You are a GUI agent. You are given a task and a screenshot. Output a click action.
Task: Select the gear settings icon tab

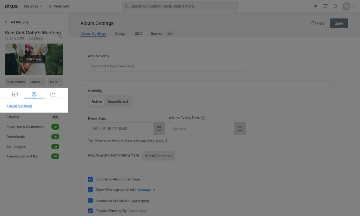click(x=34, y=94)
